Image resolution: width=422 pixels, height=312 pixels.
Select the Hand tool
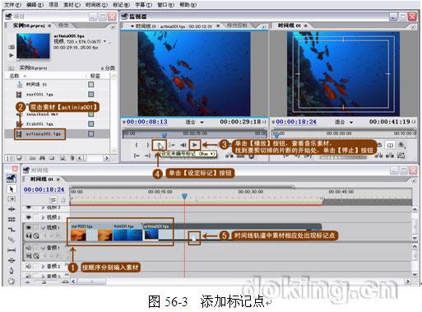(12, 281)
